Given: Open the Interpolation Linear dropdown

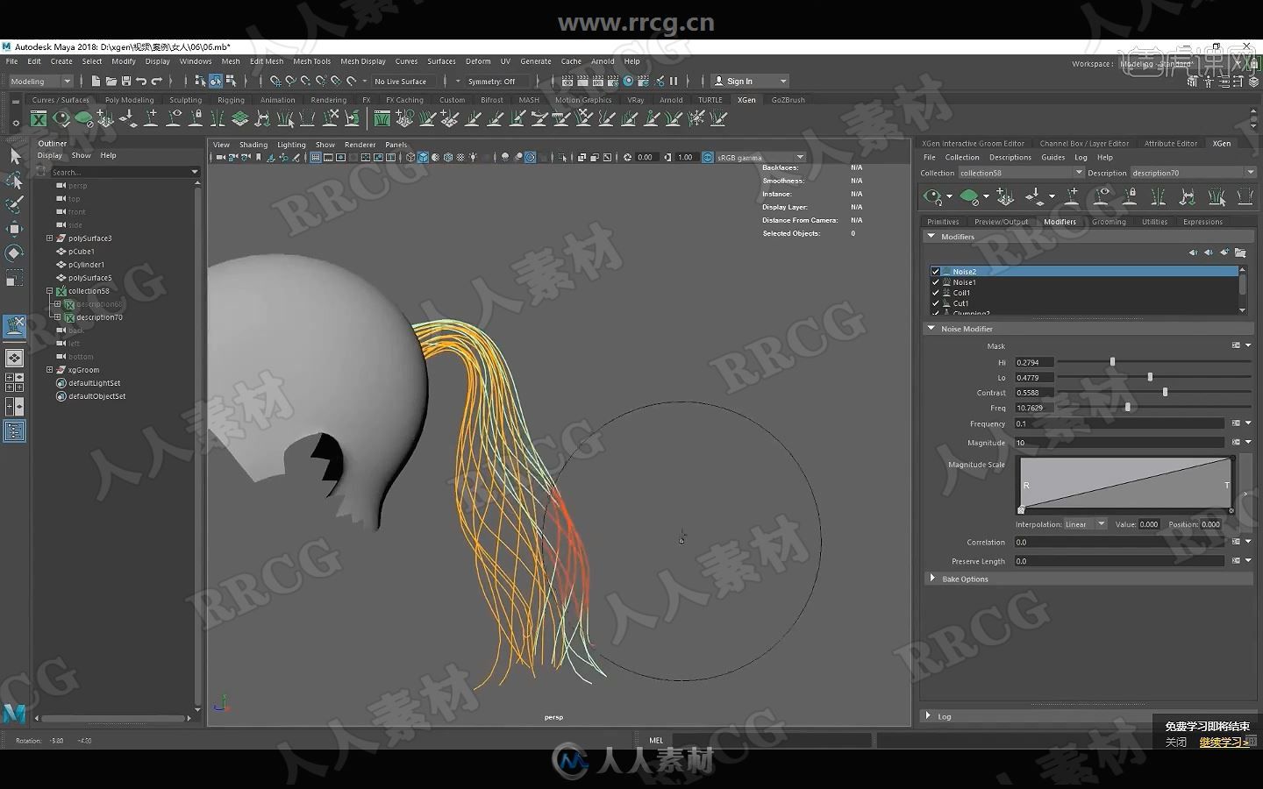Looking at the screenshot, I should click(x=1086, y=524).
